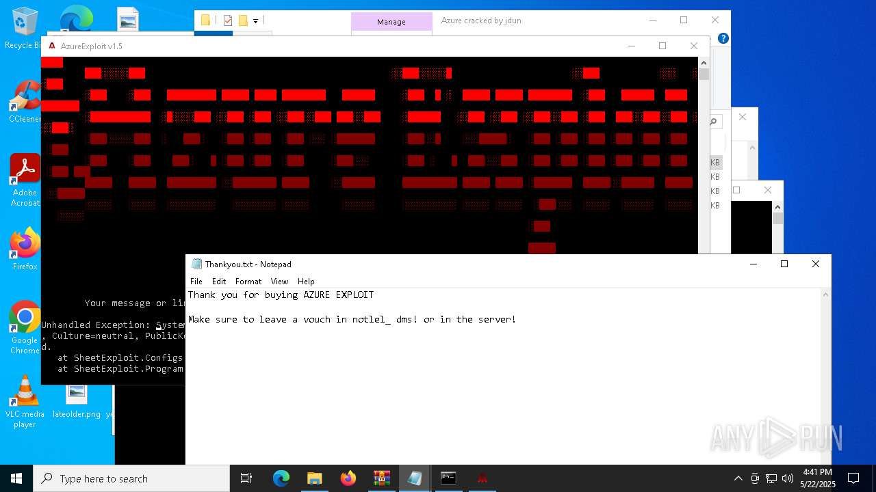Open Notepad Edit menu

pyautogui.click(x=219, y=281)
